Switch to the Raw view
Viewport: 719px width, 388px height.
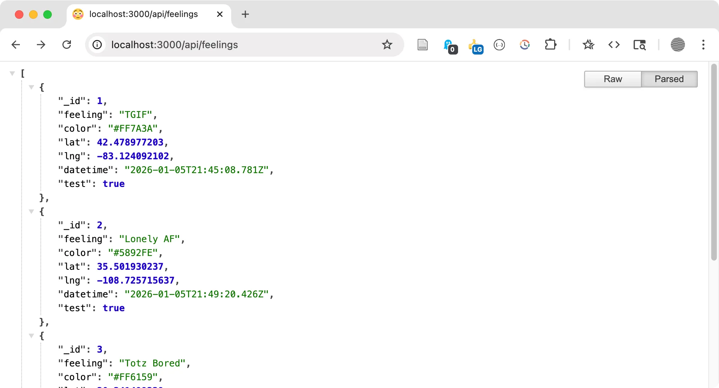(612, 79)
